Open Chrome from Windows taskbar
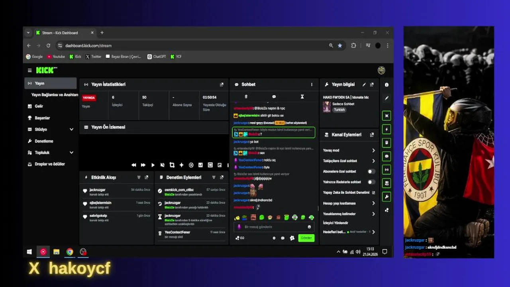Image resolution: width=510 pixels, height=287 pixels. 70,252
